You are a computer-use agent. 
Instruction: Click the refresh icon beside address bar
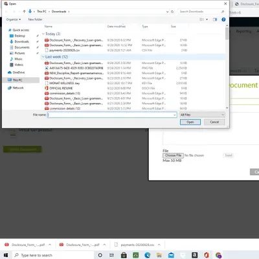(172, 12)
